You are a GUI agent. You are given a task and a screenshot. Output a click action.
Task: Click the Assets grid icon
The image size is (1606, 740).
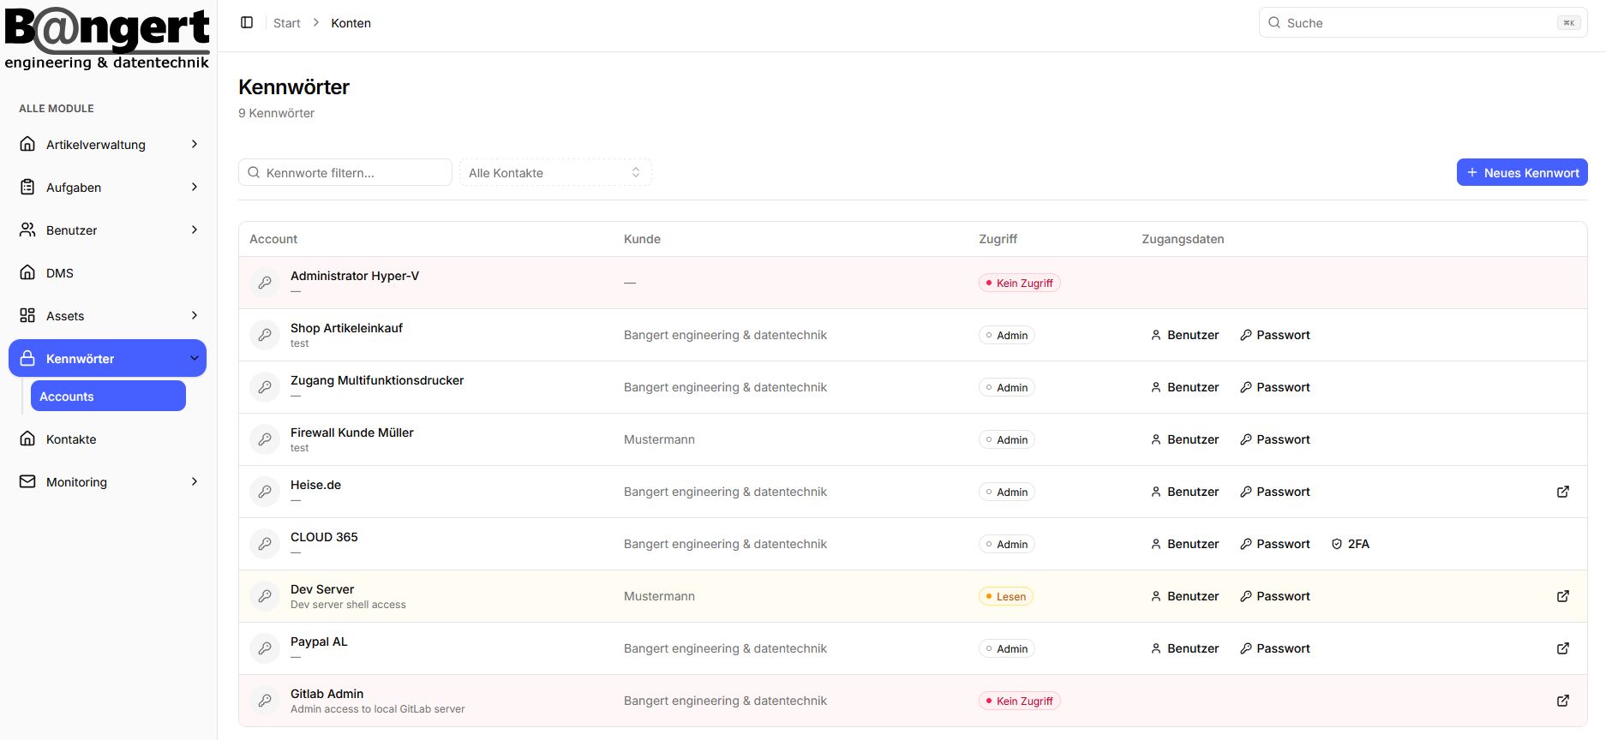point(27,315)
